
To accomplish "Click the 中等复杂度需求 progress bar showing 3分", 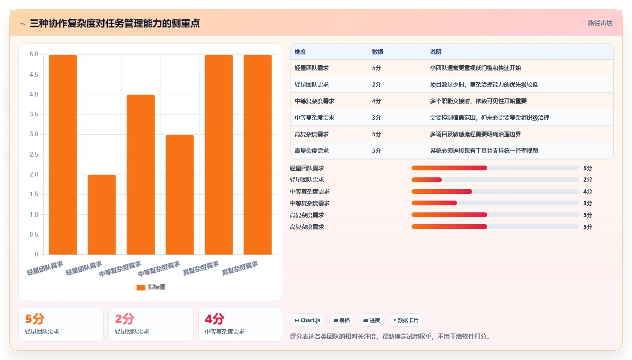I will (495, 203).
